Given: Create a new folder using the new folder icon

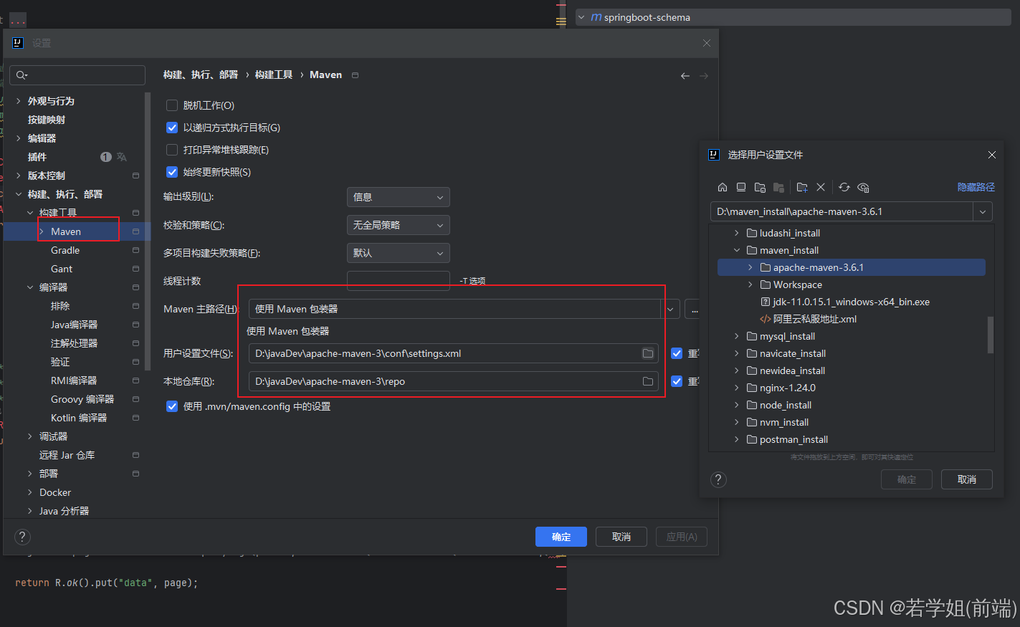Looking at the screenshot, I should point(801,187).
